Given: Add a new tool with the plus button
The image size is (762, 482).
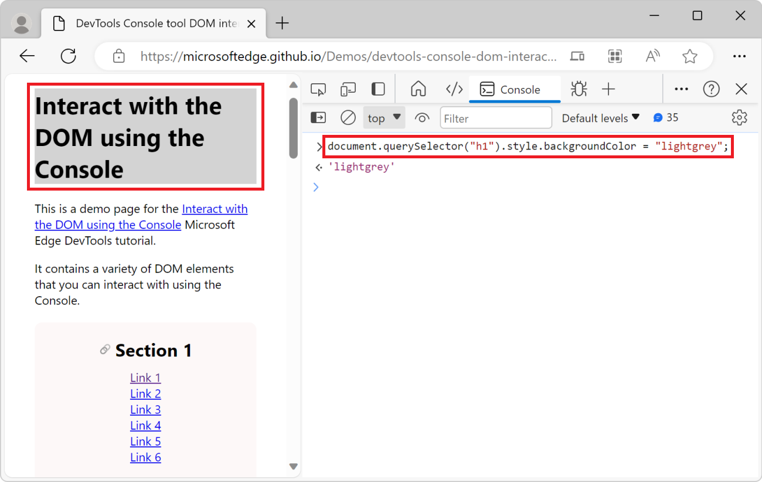Looking at the screenshot, I should point(609,89).
